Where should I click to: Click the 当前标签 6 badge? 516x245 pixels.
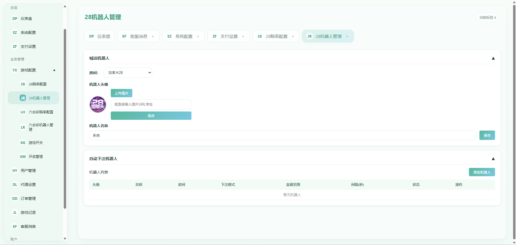tap(487, 17)
